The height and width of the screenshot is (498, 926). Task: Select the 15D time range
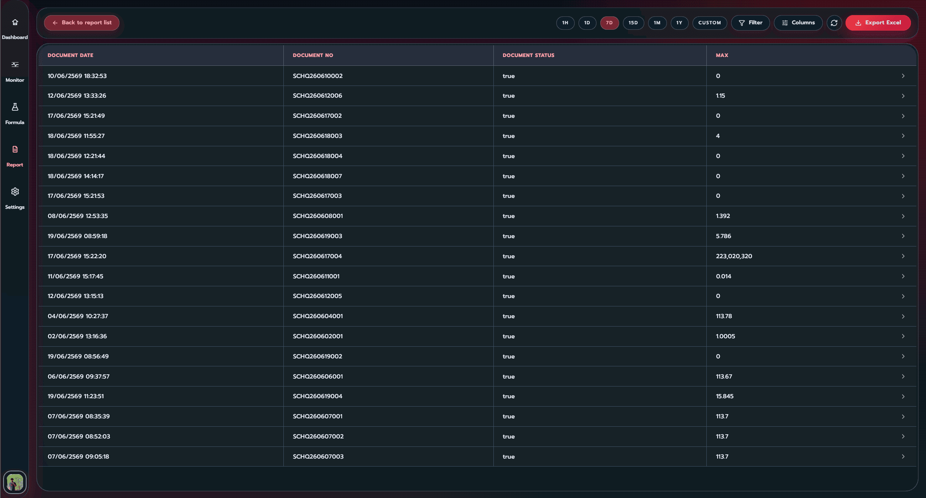[x=633, y=23]
